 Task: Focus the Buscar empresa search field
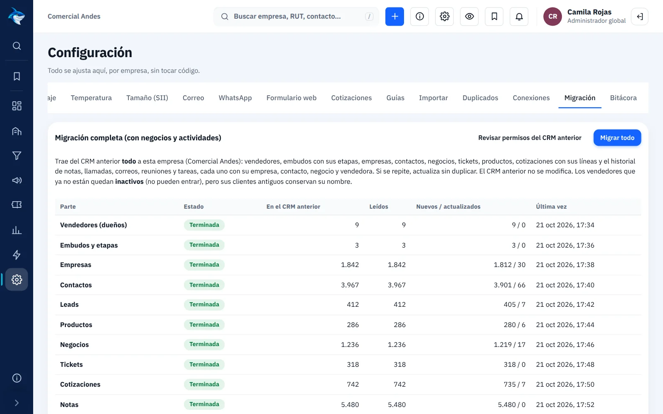[x=296, y=17]
